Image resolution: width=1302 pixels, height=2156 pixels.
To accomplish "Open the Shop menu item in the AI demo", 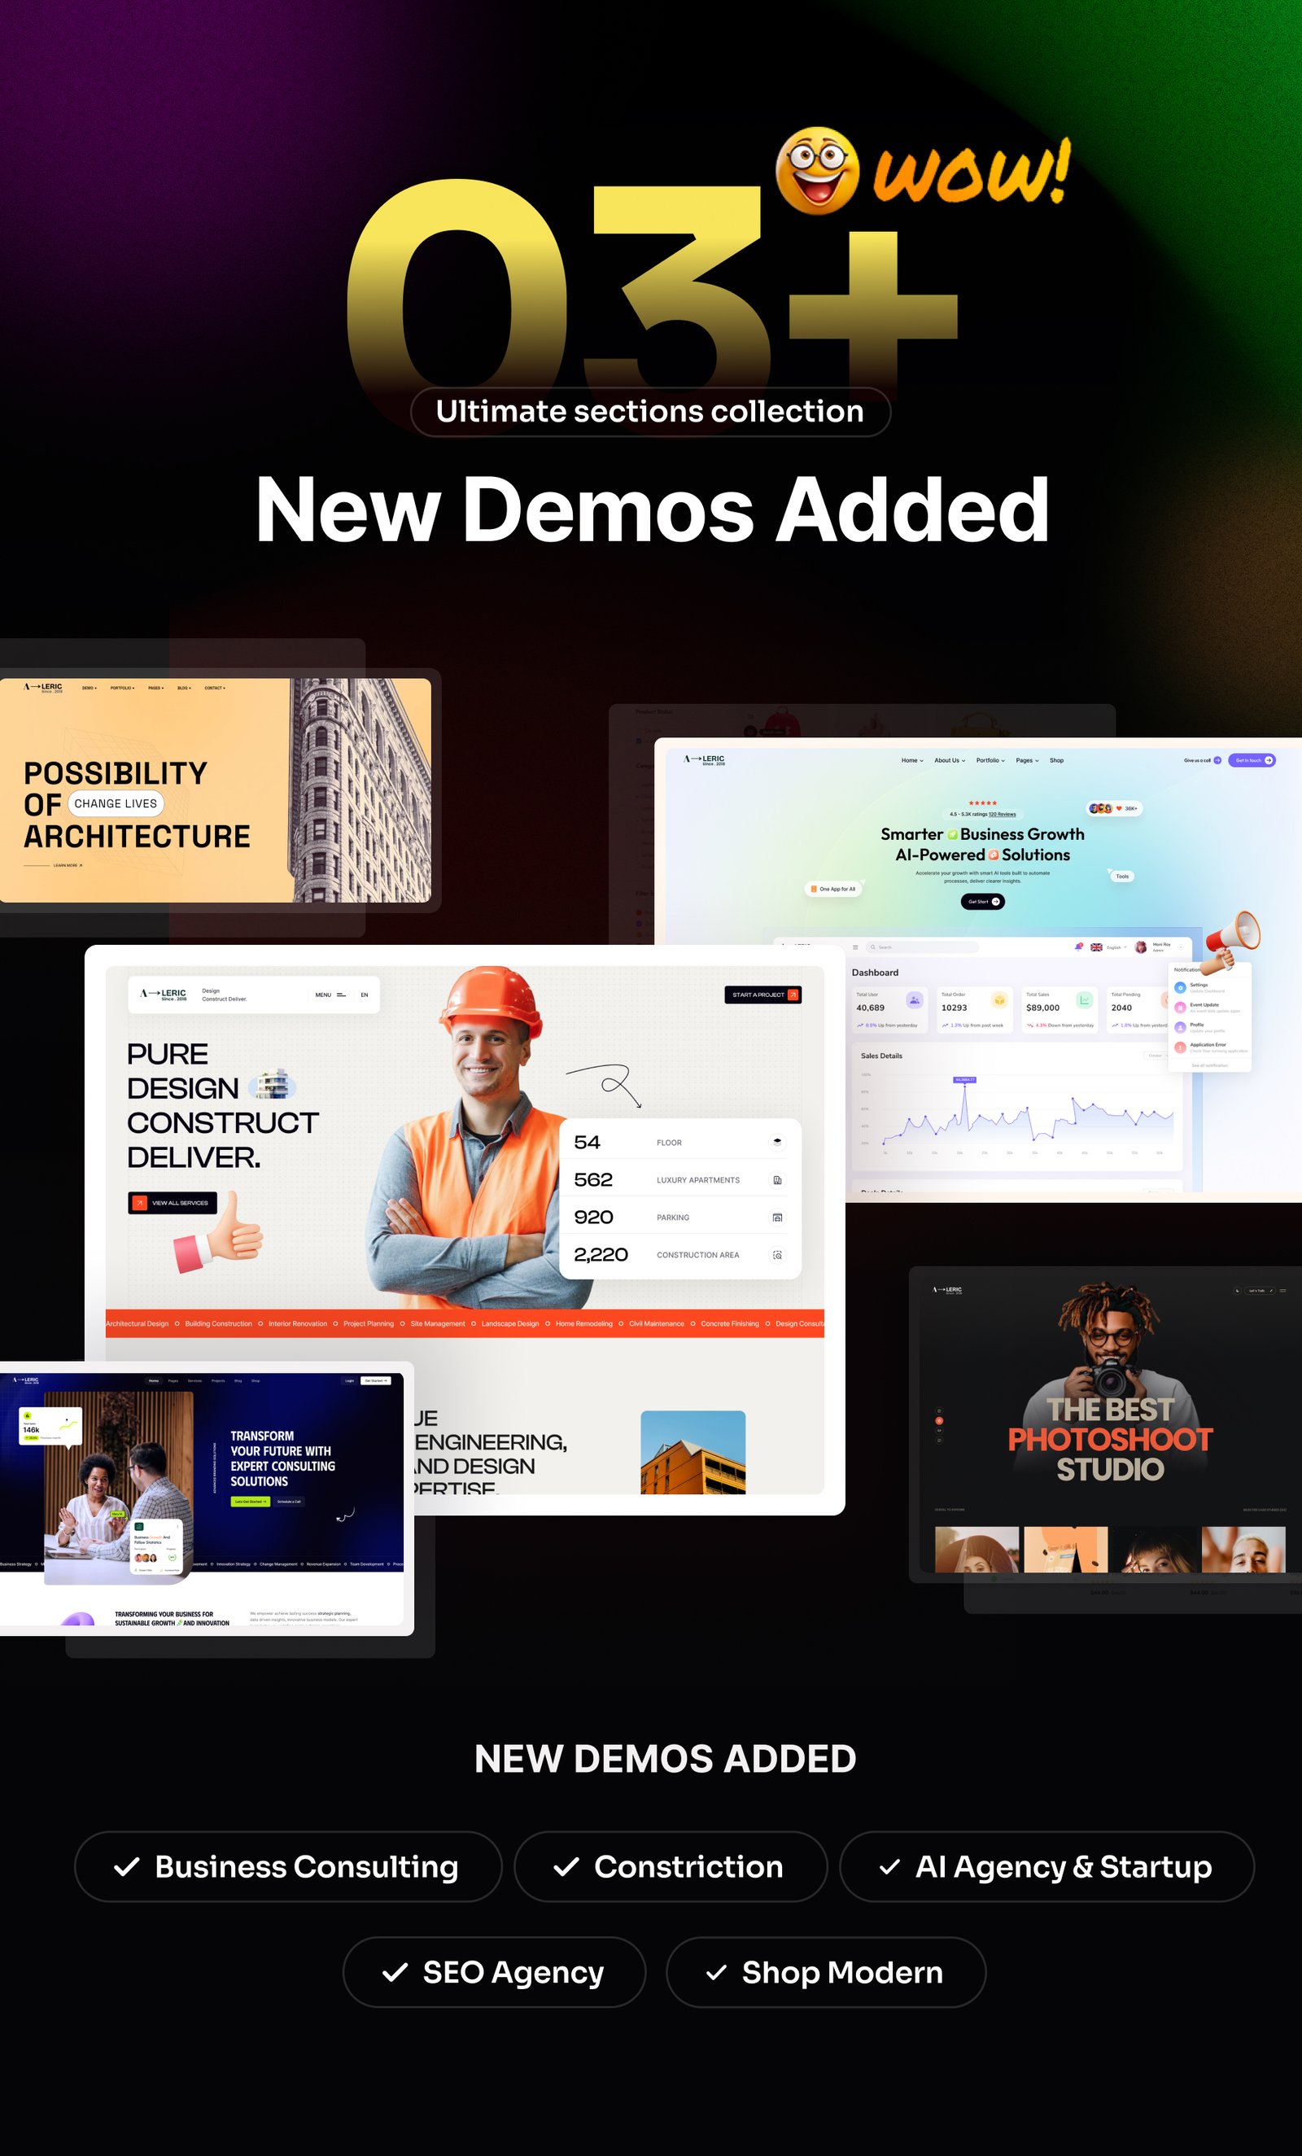I will click(1057, 760).
